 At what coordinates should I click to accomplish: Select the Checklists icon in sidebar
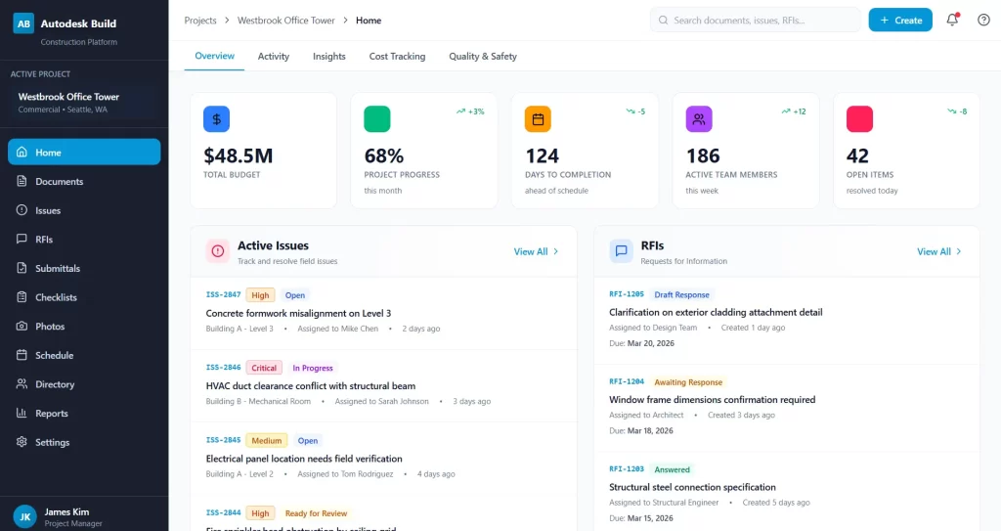pyautogui.click(x=22, y=297)
